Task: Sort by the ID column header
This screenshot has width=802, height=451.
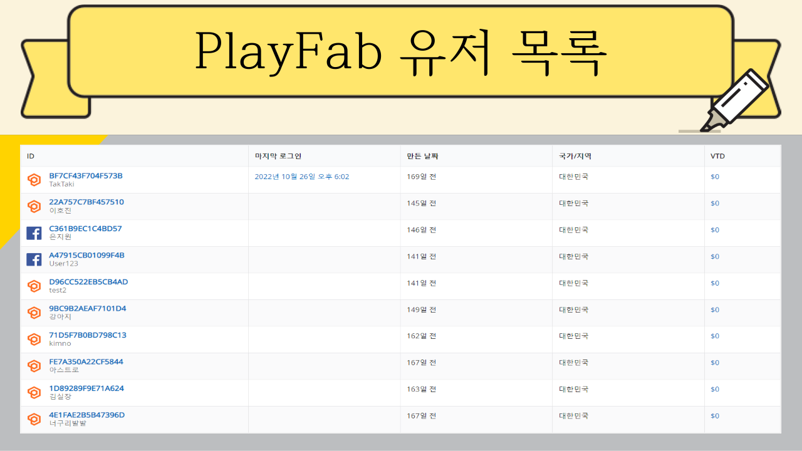Action: coord(31,156)
